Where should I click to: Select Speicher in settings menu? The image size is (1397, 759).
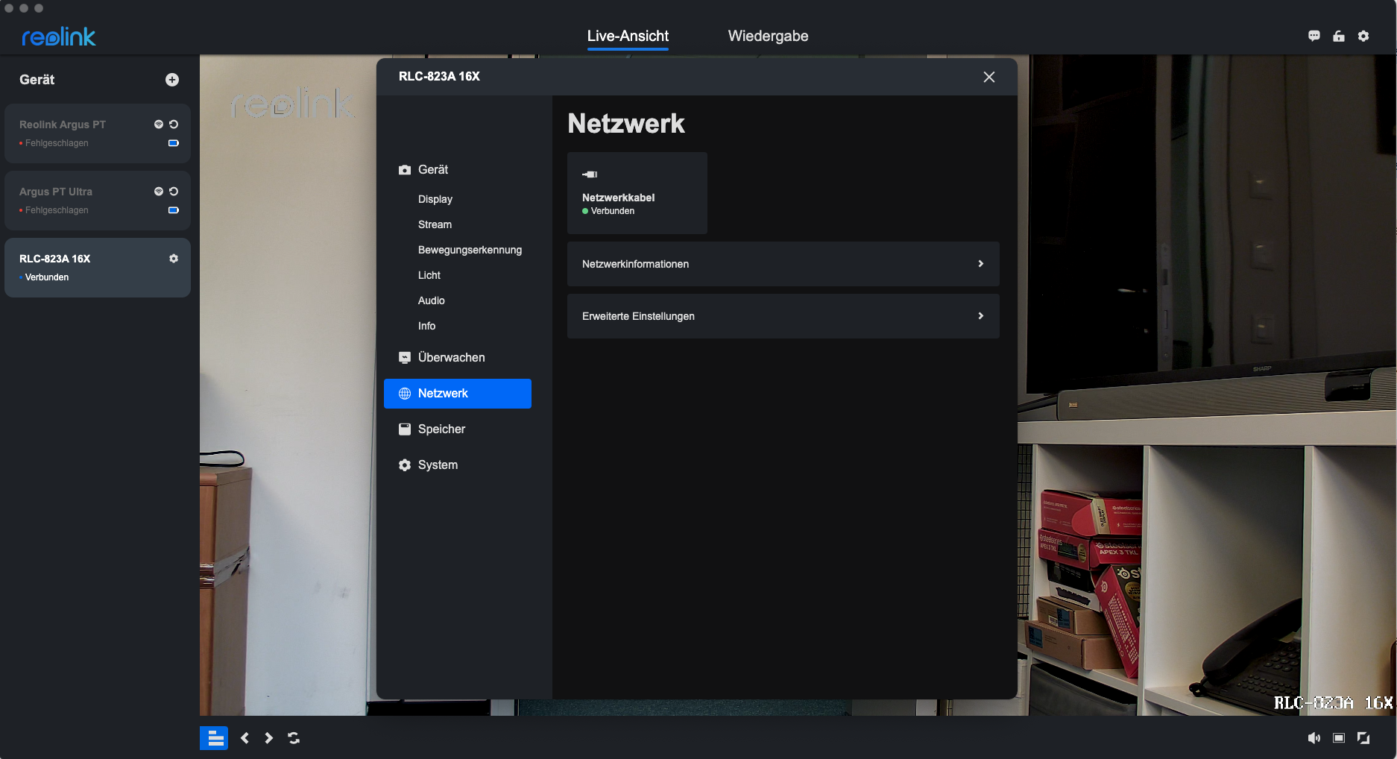[x=441, y=429]
